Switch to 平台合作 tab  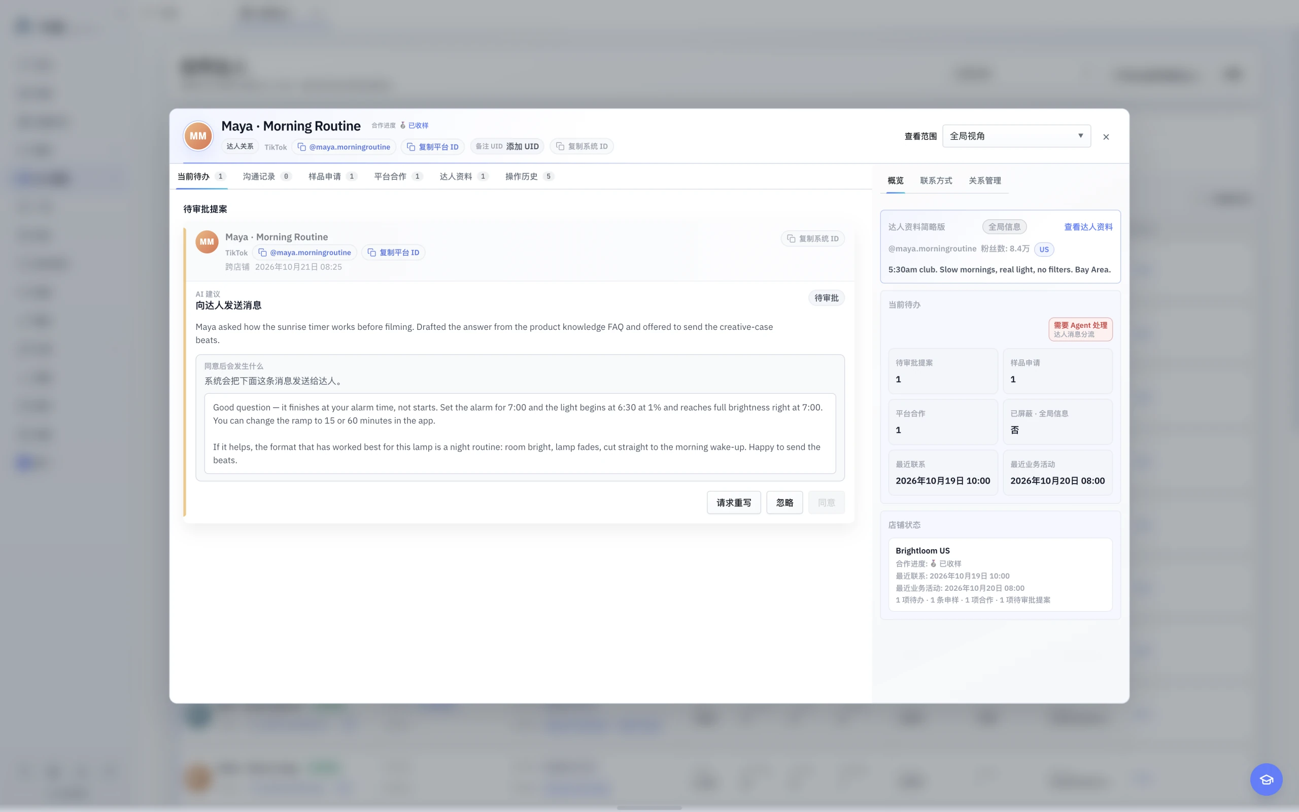pos(398,177)
